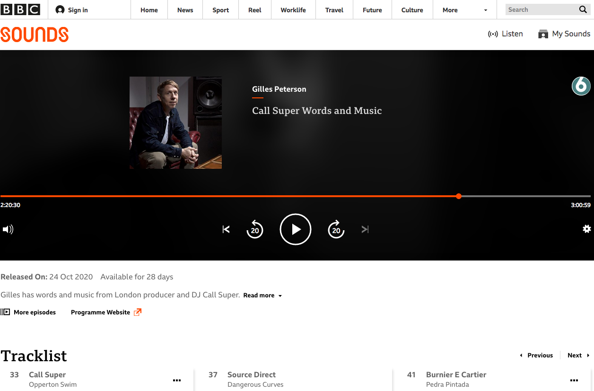Image resolution: width=594 pixels, height=391 pixels.
Task: Click the episode title 'Call Super Words and Music'
Action: pos(317,111)
